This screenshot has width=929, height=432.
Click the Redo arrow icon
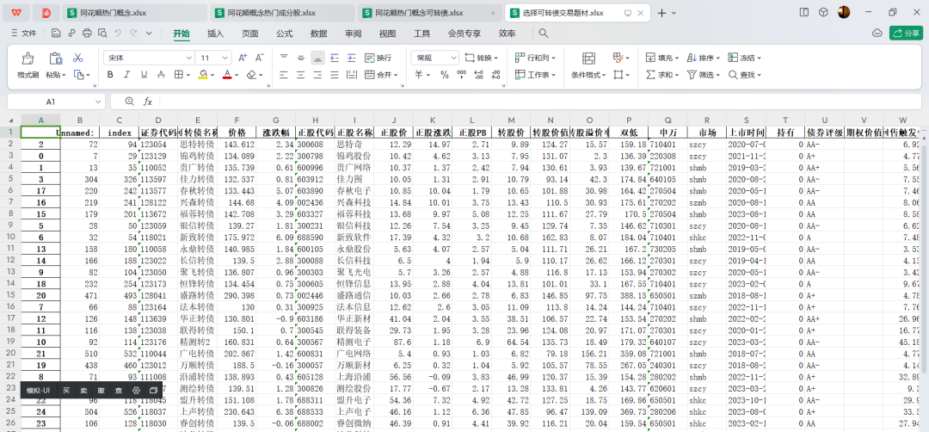[x=134, y=34]
